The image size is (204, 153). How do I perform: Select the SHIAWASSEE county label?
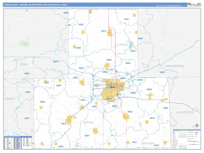tap(174, 66)
